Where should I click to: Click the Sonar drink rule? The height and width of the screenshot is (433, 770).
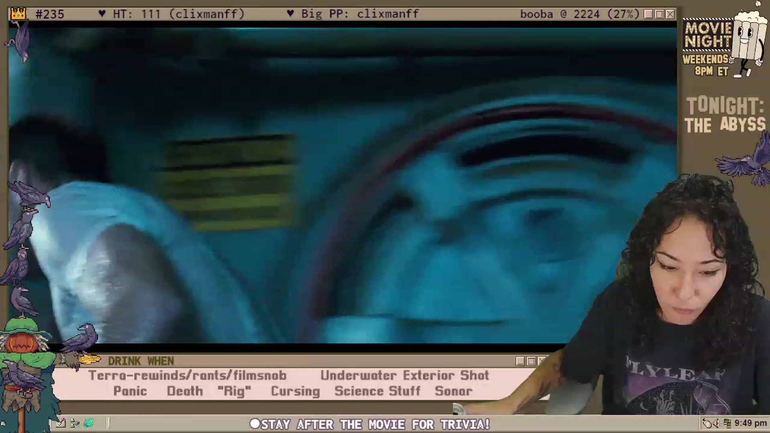[x=454, y=391]
